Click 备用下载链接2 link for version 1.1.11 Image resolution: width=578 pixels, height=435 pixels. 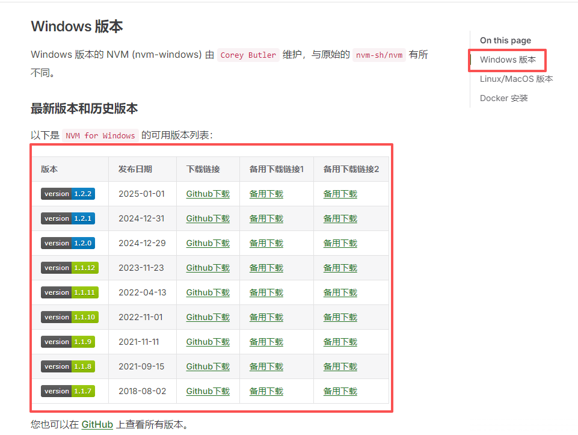[x=340, y=292]
